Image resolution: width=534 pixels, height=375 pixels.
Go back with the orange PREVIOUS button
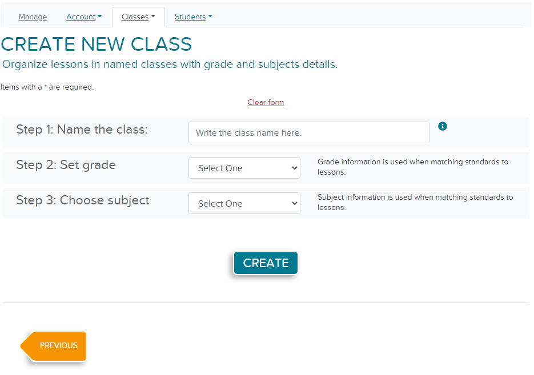click(x=54, y=346)
